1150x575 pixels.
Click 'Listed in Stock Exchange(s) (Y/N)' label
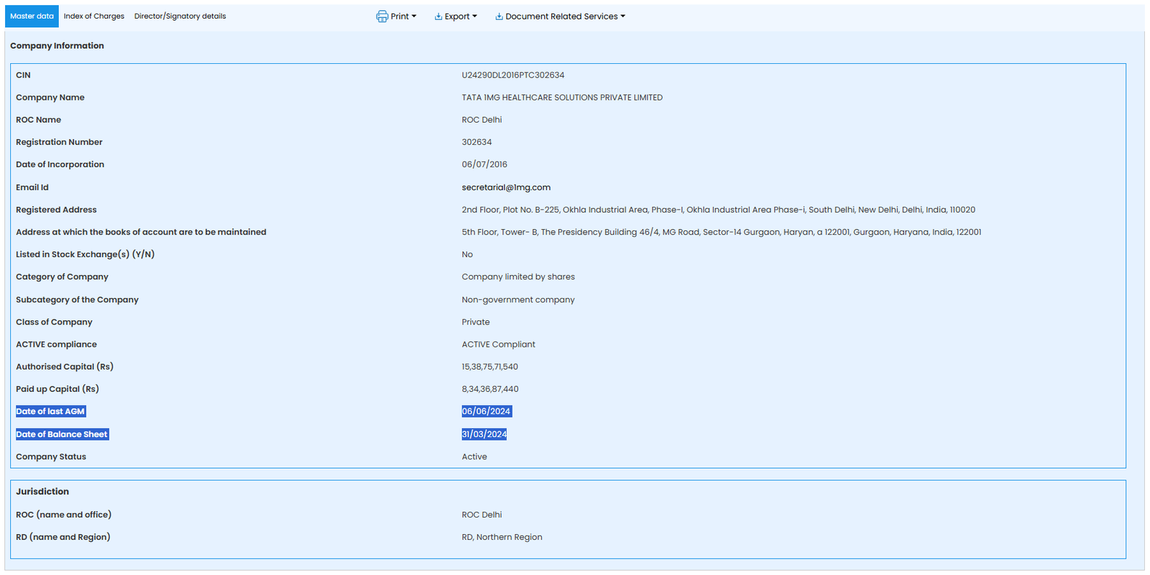pos(86,254)
